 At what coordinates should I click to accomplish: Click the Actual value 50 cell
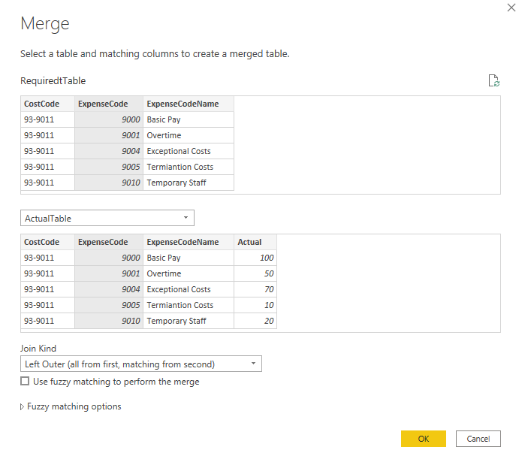tap(255, 273)
